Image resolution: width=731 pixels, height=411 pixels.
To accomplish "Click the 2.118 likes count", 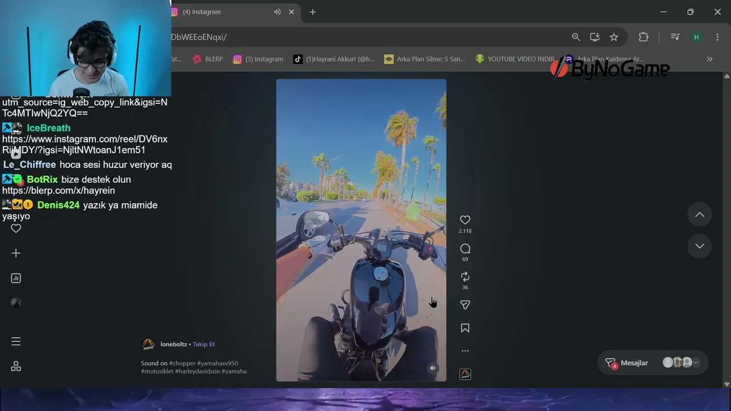I will tap(465, 231).
